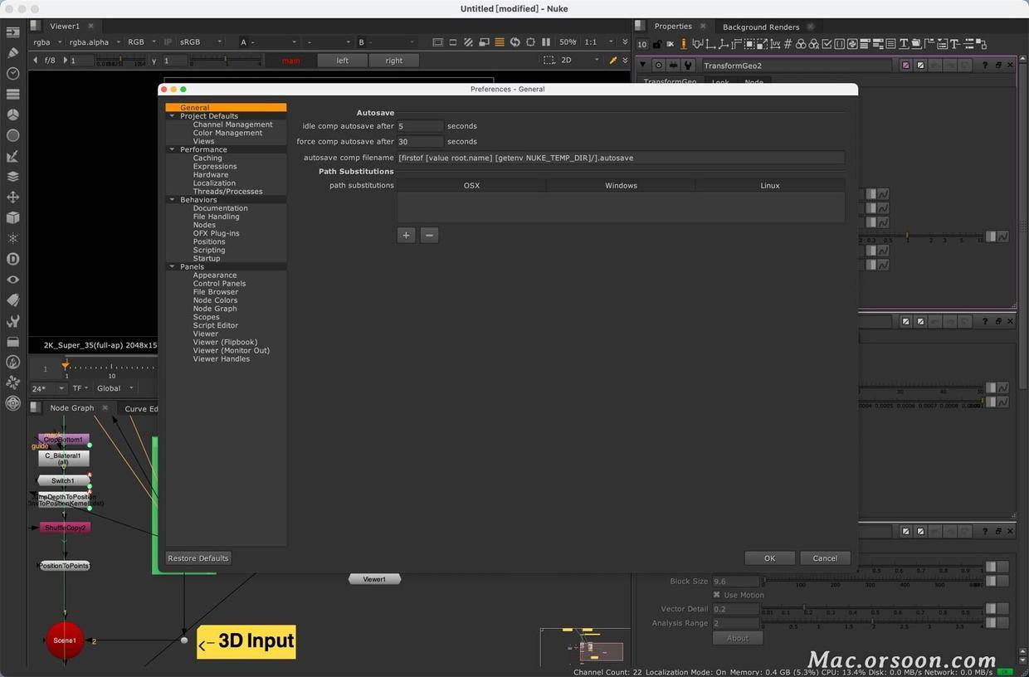Click the Restore Defaults button
Image resolution: width=1029 pixels, height=677 pixels.
tap(198, 558)
